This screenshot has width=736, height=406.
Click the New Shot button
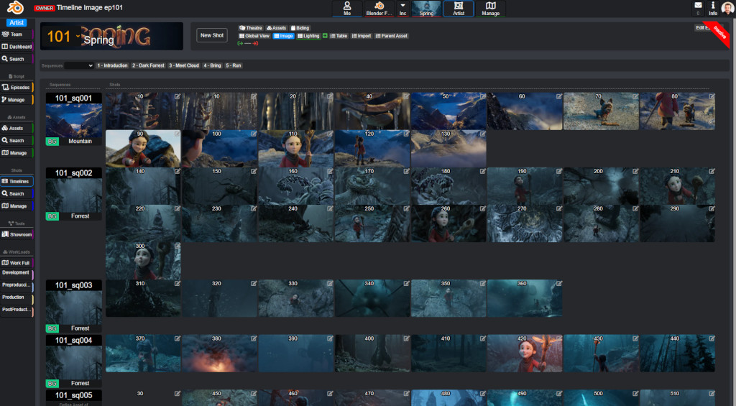coord(212,35)
